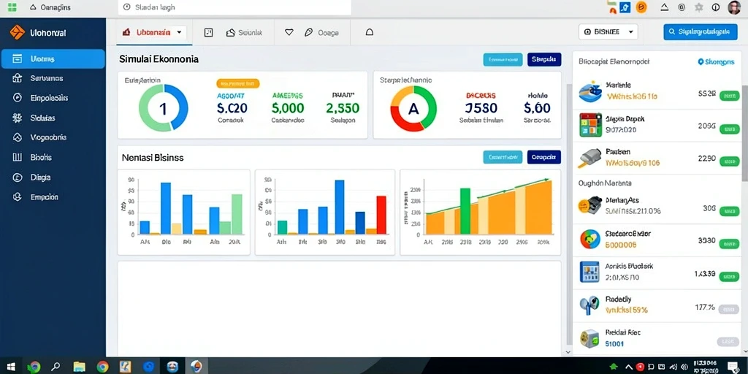Open Chrome from the Windows taskbar
The image size is (748, 374).
tap(102, 367)
